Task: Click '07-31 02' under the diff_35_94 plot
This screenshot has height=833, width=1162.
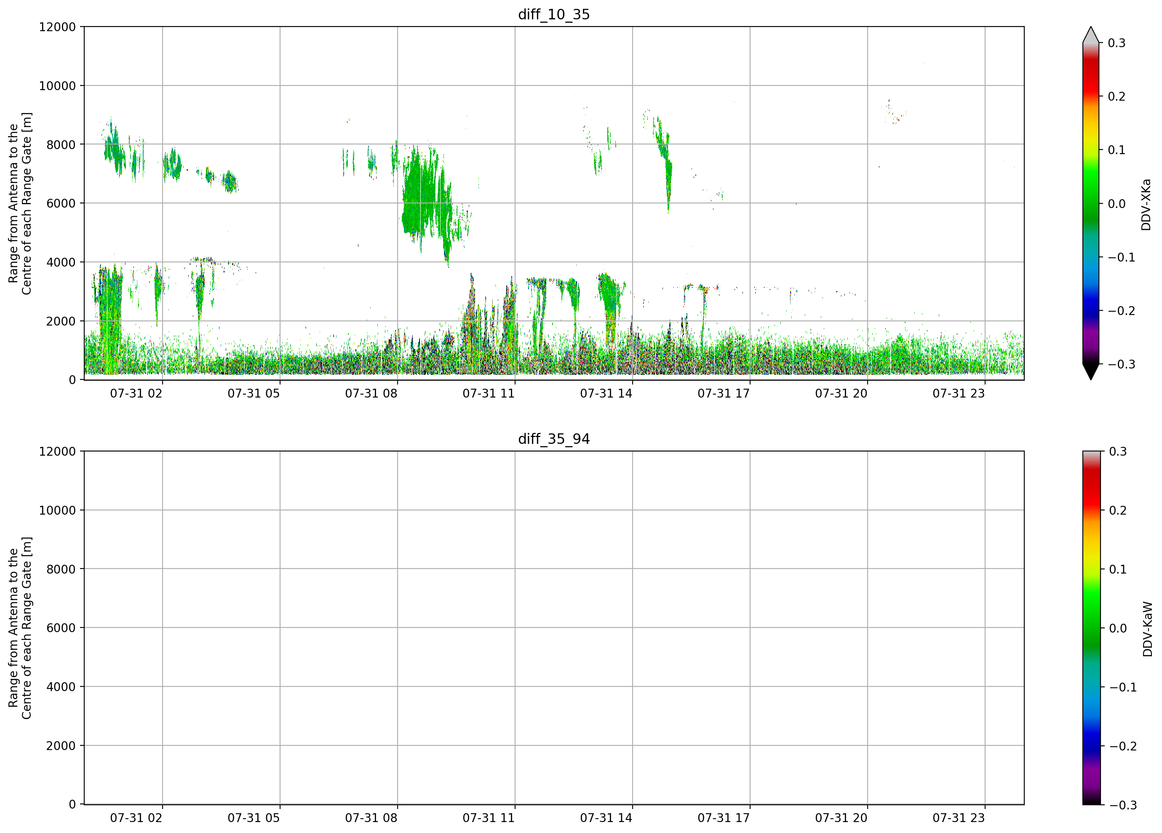Action: (x=136, y=818)
